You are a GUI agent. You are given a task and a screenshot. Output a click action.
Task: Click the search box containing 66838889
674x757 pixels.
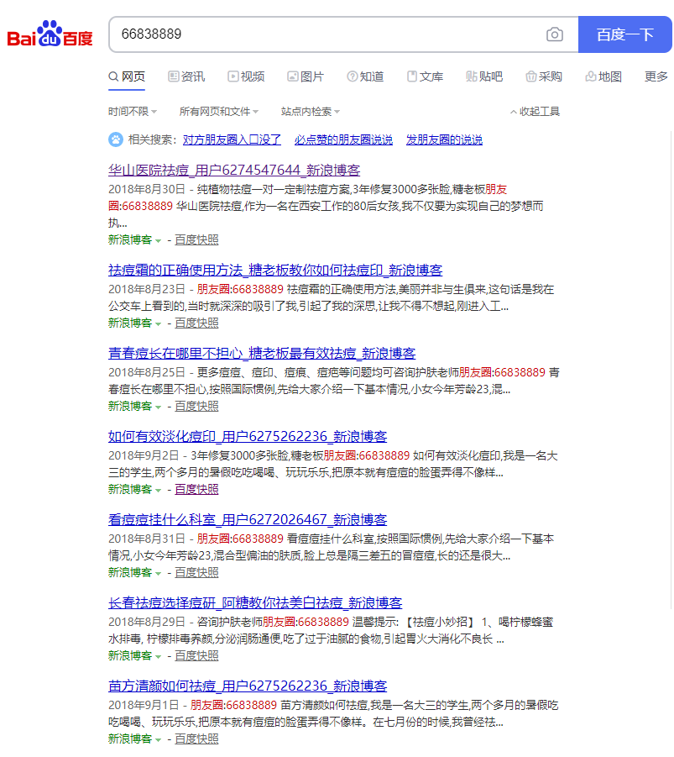(x=327, y=34)
